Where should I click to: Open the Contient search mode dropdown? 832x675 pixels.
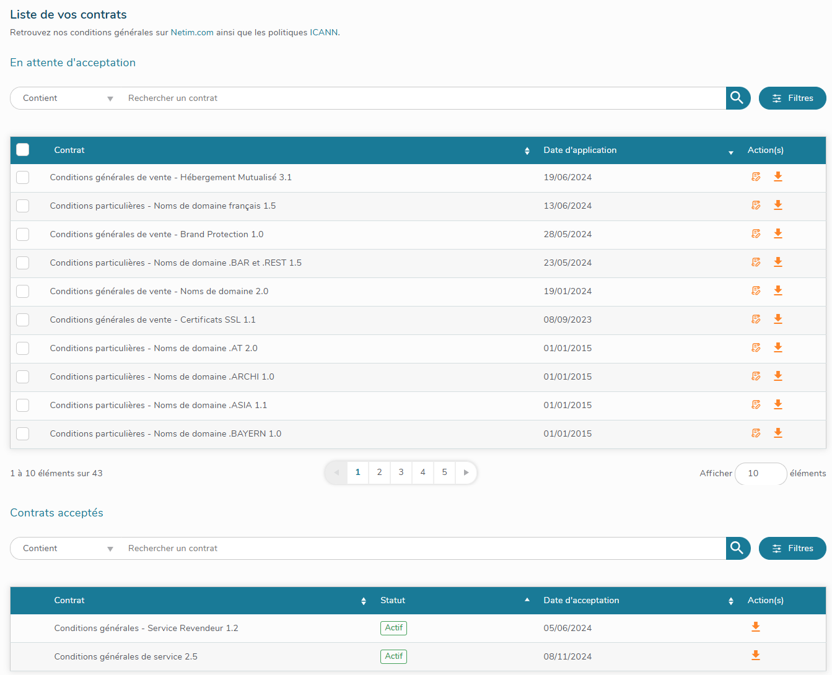click(65, 98)
